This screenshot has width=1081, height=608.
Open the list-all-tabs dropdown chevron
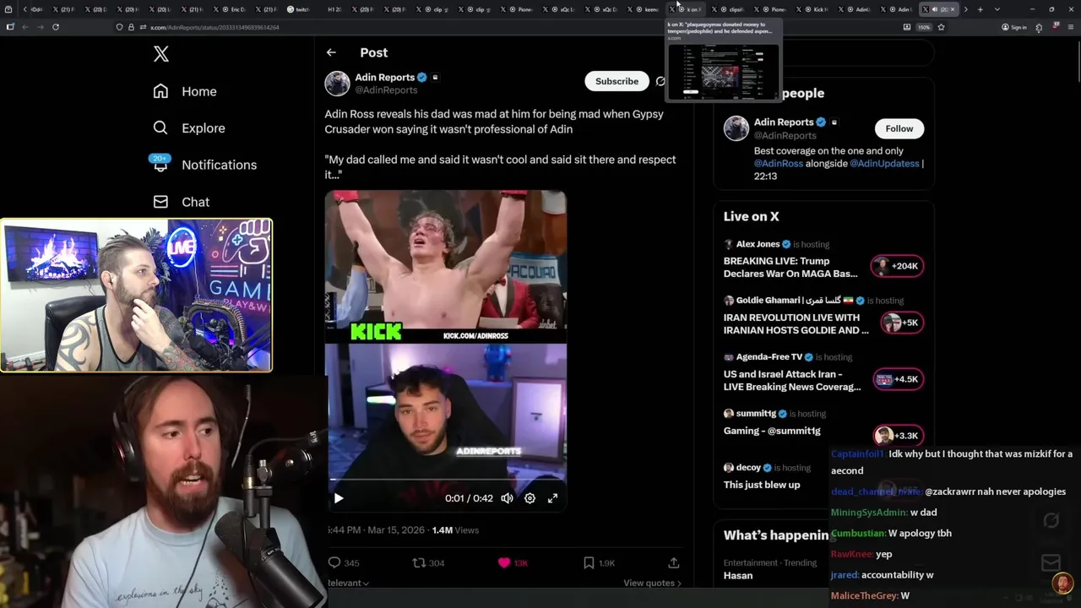[997, 9]
